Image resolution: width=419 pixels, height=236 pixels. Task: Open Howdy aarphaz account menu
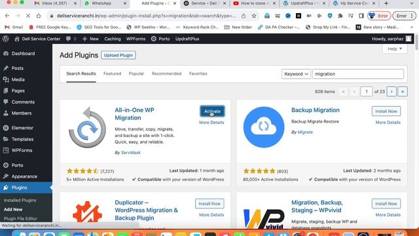click(x=392, y=39)
